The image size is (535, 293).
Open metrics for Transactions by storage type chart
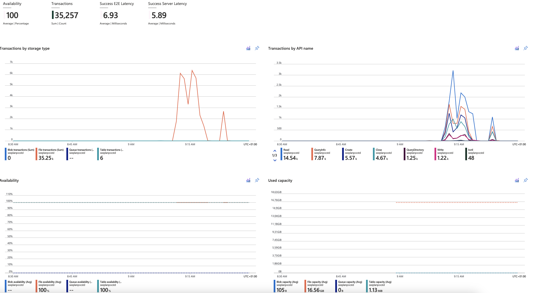[248, 48]
